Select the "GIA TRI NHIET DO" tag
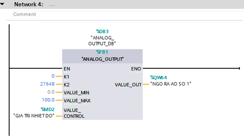This screenshot has width=244, height=140. click(x=34, y=116)
